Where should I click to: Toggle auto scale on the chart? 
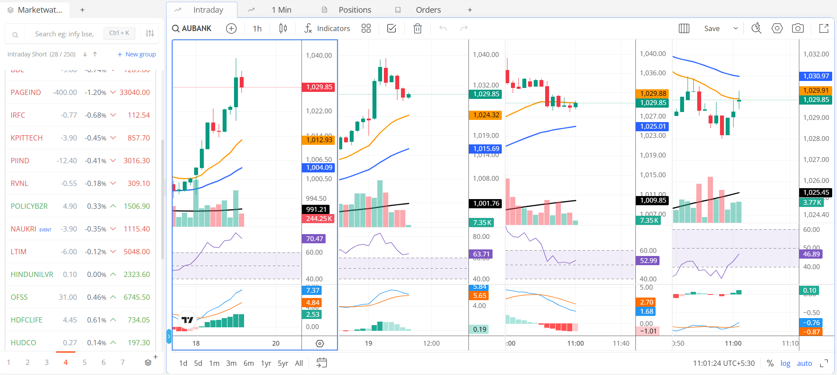804,363
